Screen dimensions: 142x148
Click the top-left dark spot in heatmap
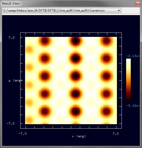(45, 41)
